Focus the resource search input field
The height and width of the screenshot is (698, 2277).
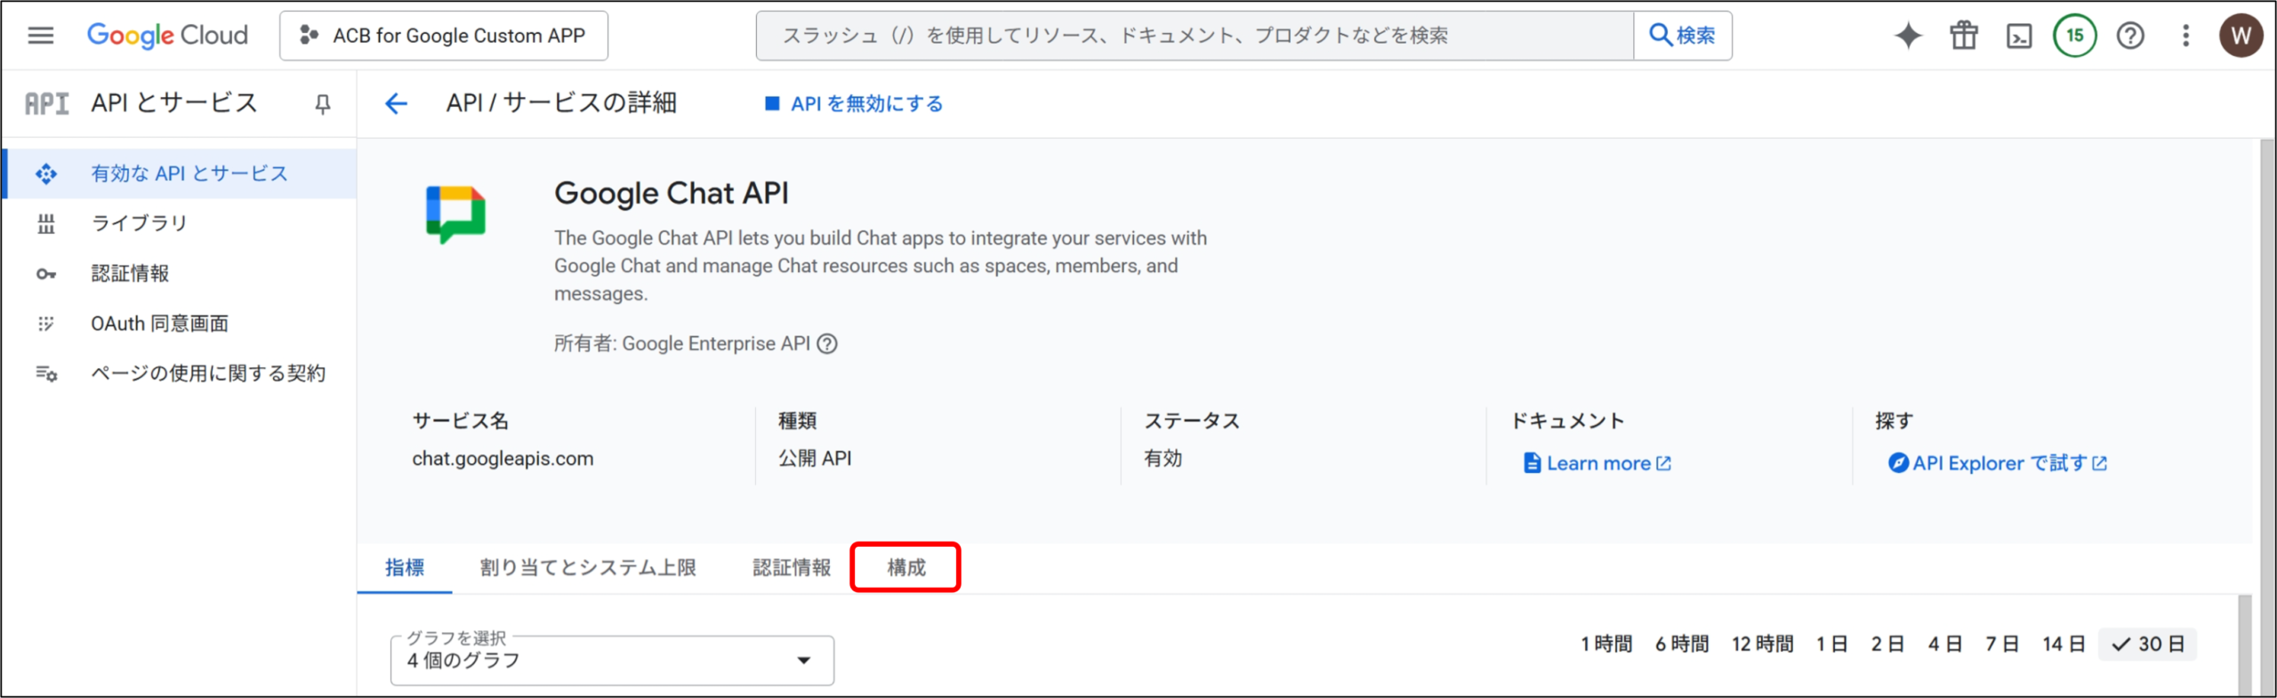click(x=1194, y=36)
